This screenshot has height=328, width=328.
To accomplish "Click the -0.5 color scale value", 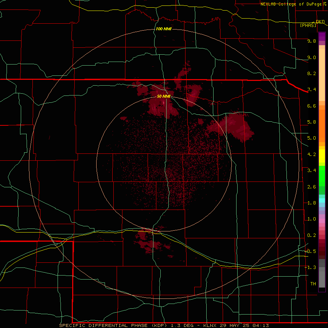I will (311, 251).
